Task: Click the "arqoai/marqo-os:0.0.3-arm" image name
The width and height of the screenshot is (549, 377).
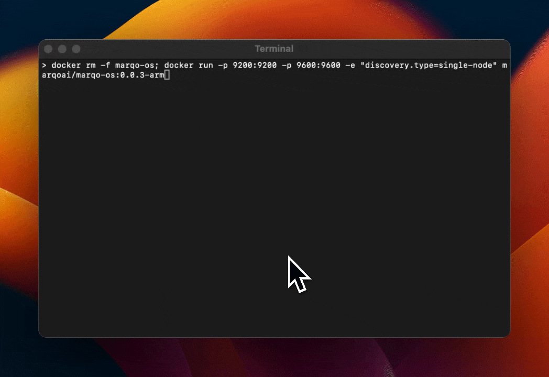Action: pyautogui.click(x=103, y=75)
